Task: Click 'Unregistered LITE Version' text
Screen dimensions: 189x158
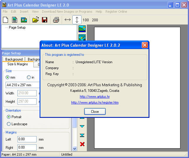Action: [94, 62]
